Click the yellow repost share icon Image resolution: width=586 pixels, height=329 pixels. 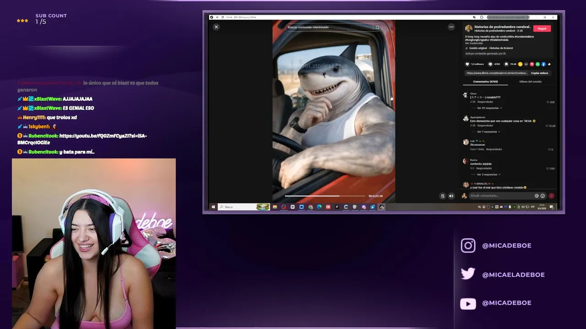point(520,64)
